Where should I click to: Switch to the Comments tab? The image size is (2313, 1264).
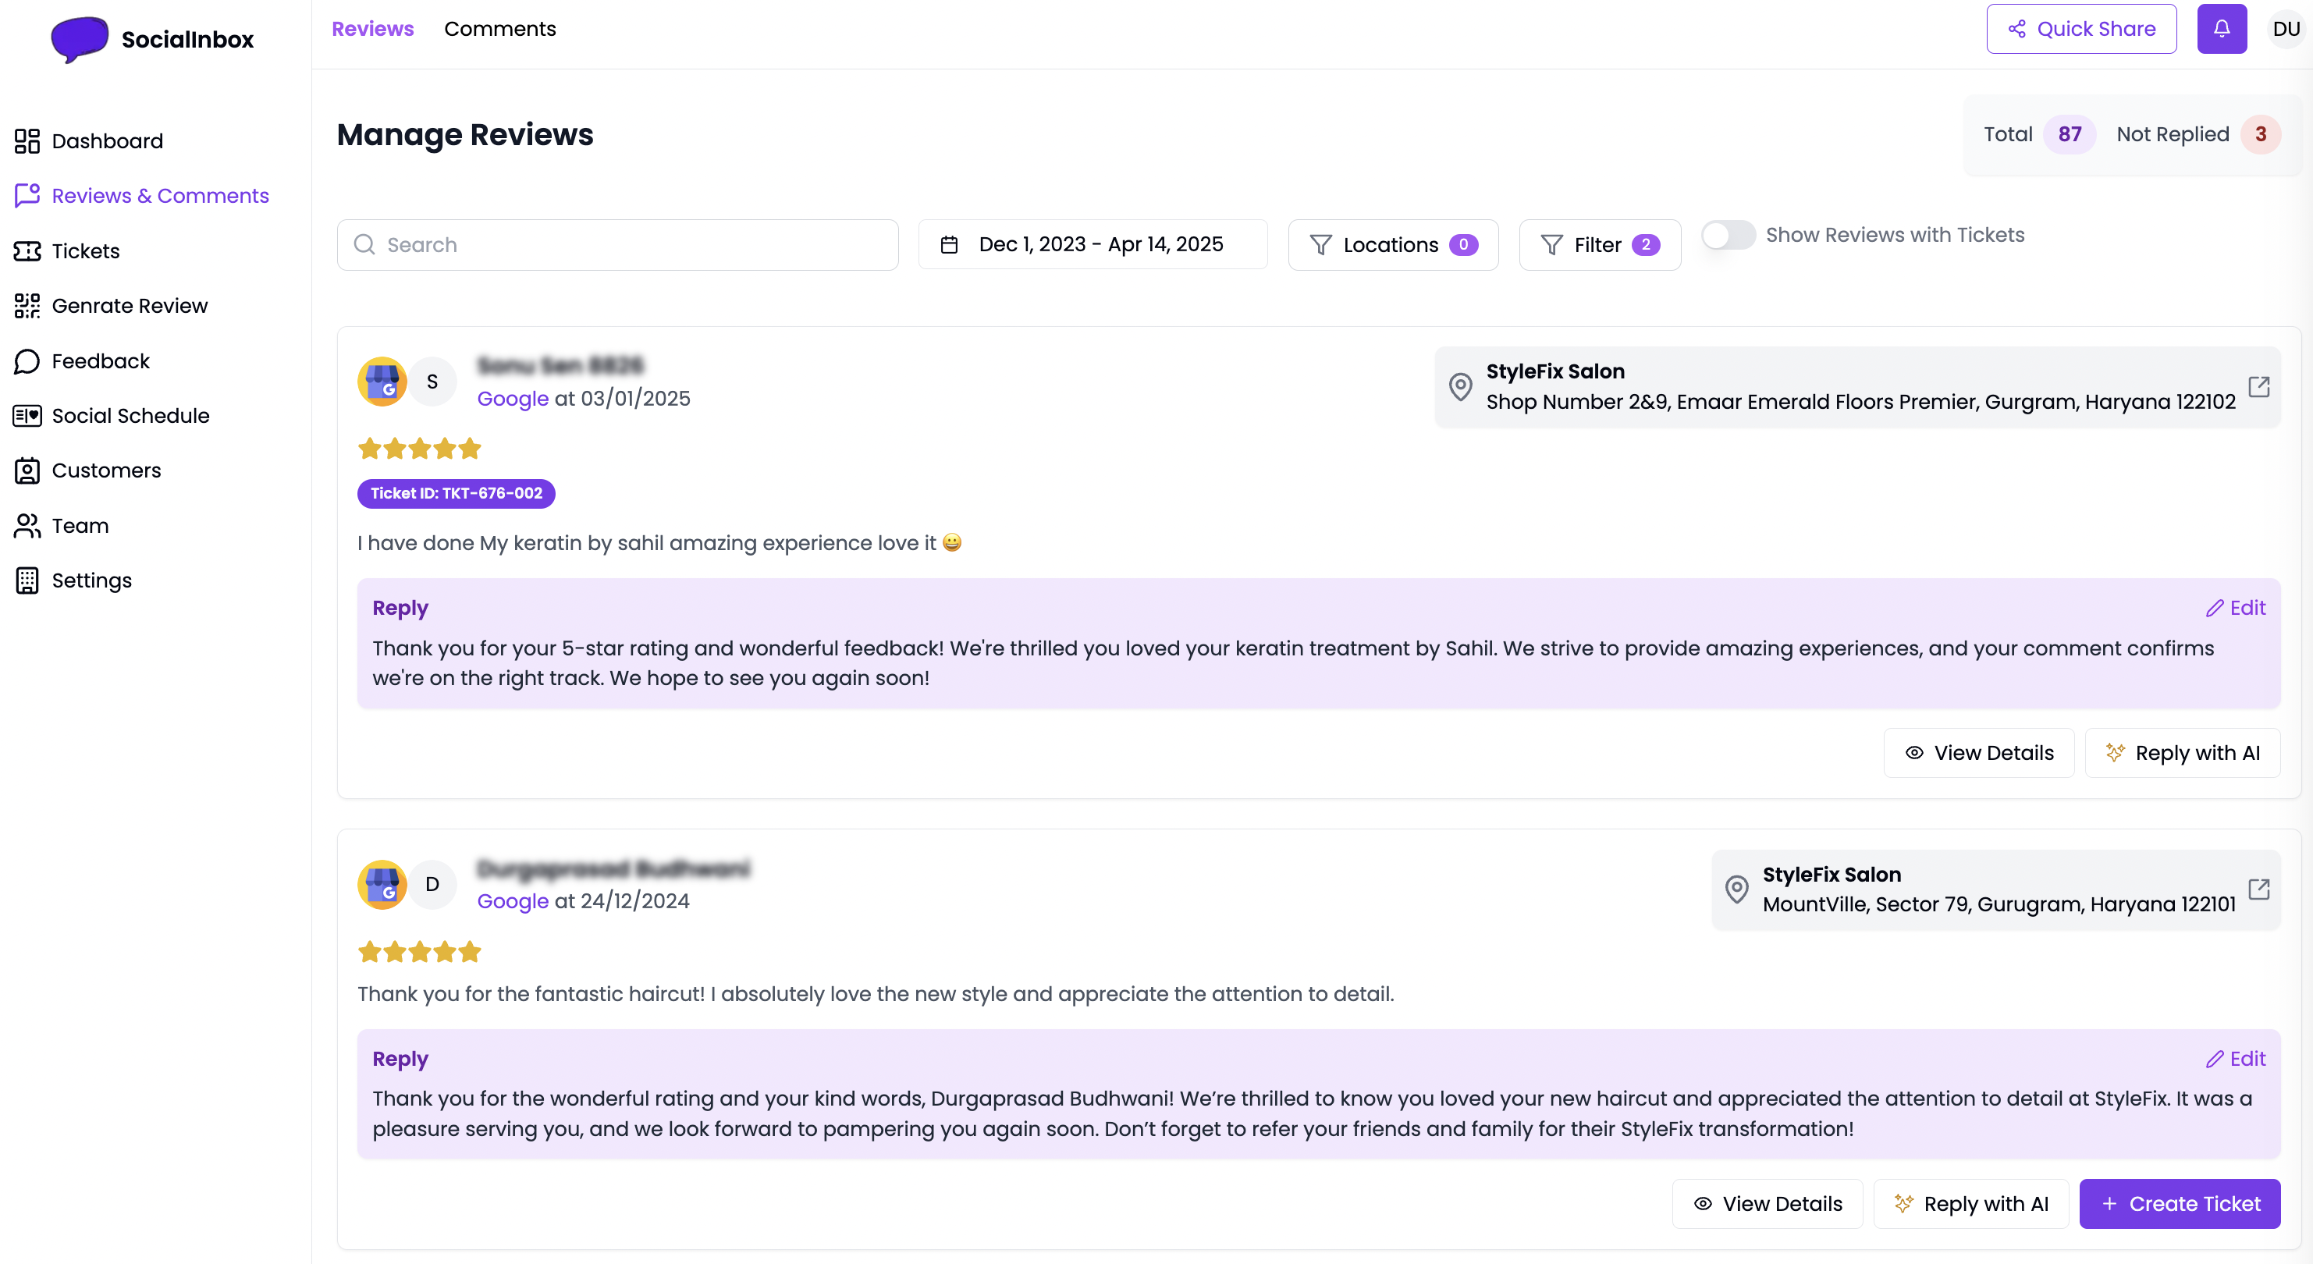coord(499,29)
